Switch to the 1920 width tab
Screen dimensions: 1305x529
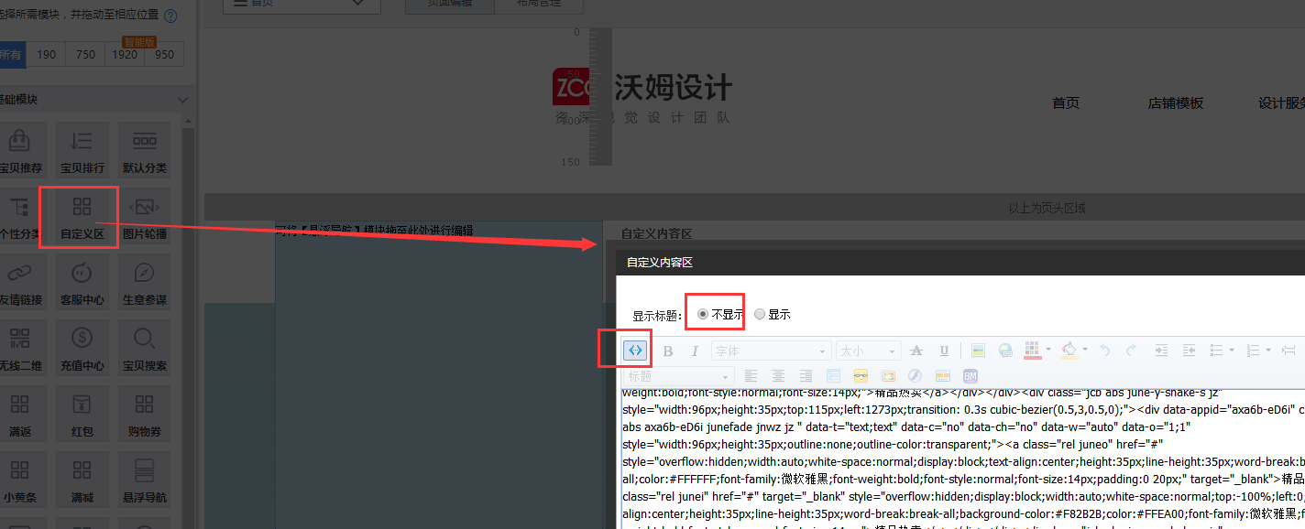[125, 55]
